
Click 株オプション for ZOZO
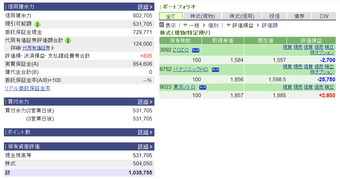point(322,53)
